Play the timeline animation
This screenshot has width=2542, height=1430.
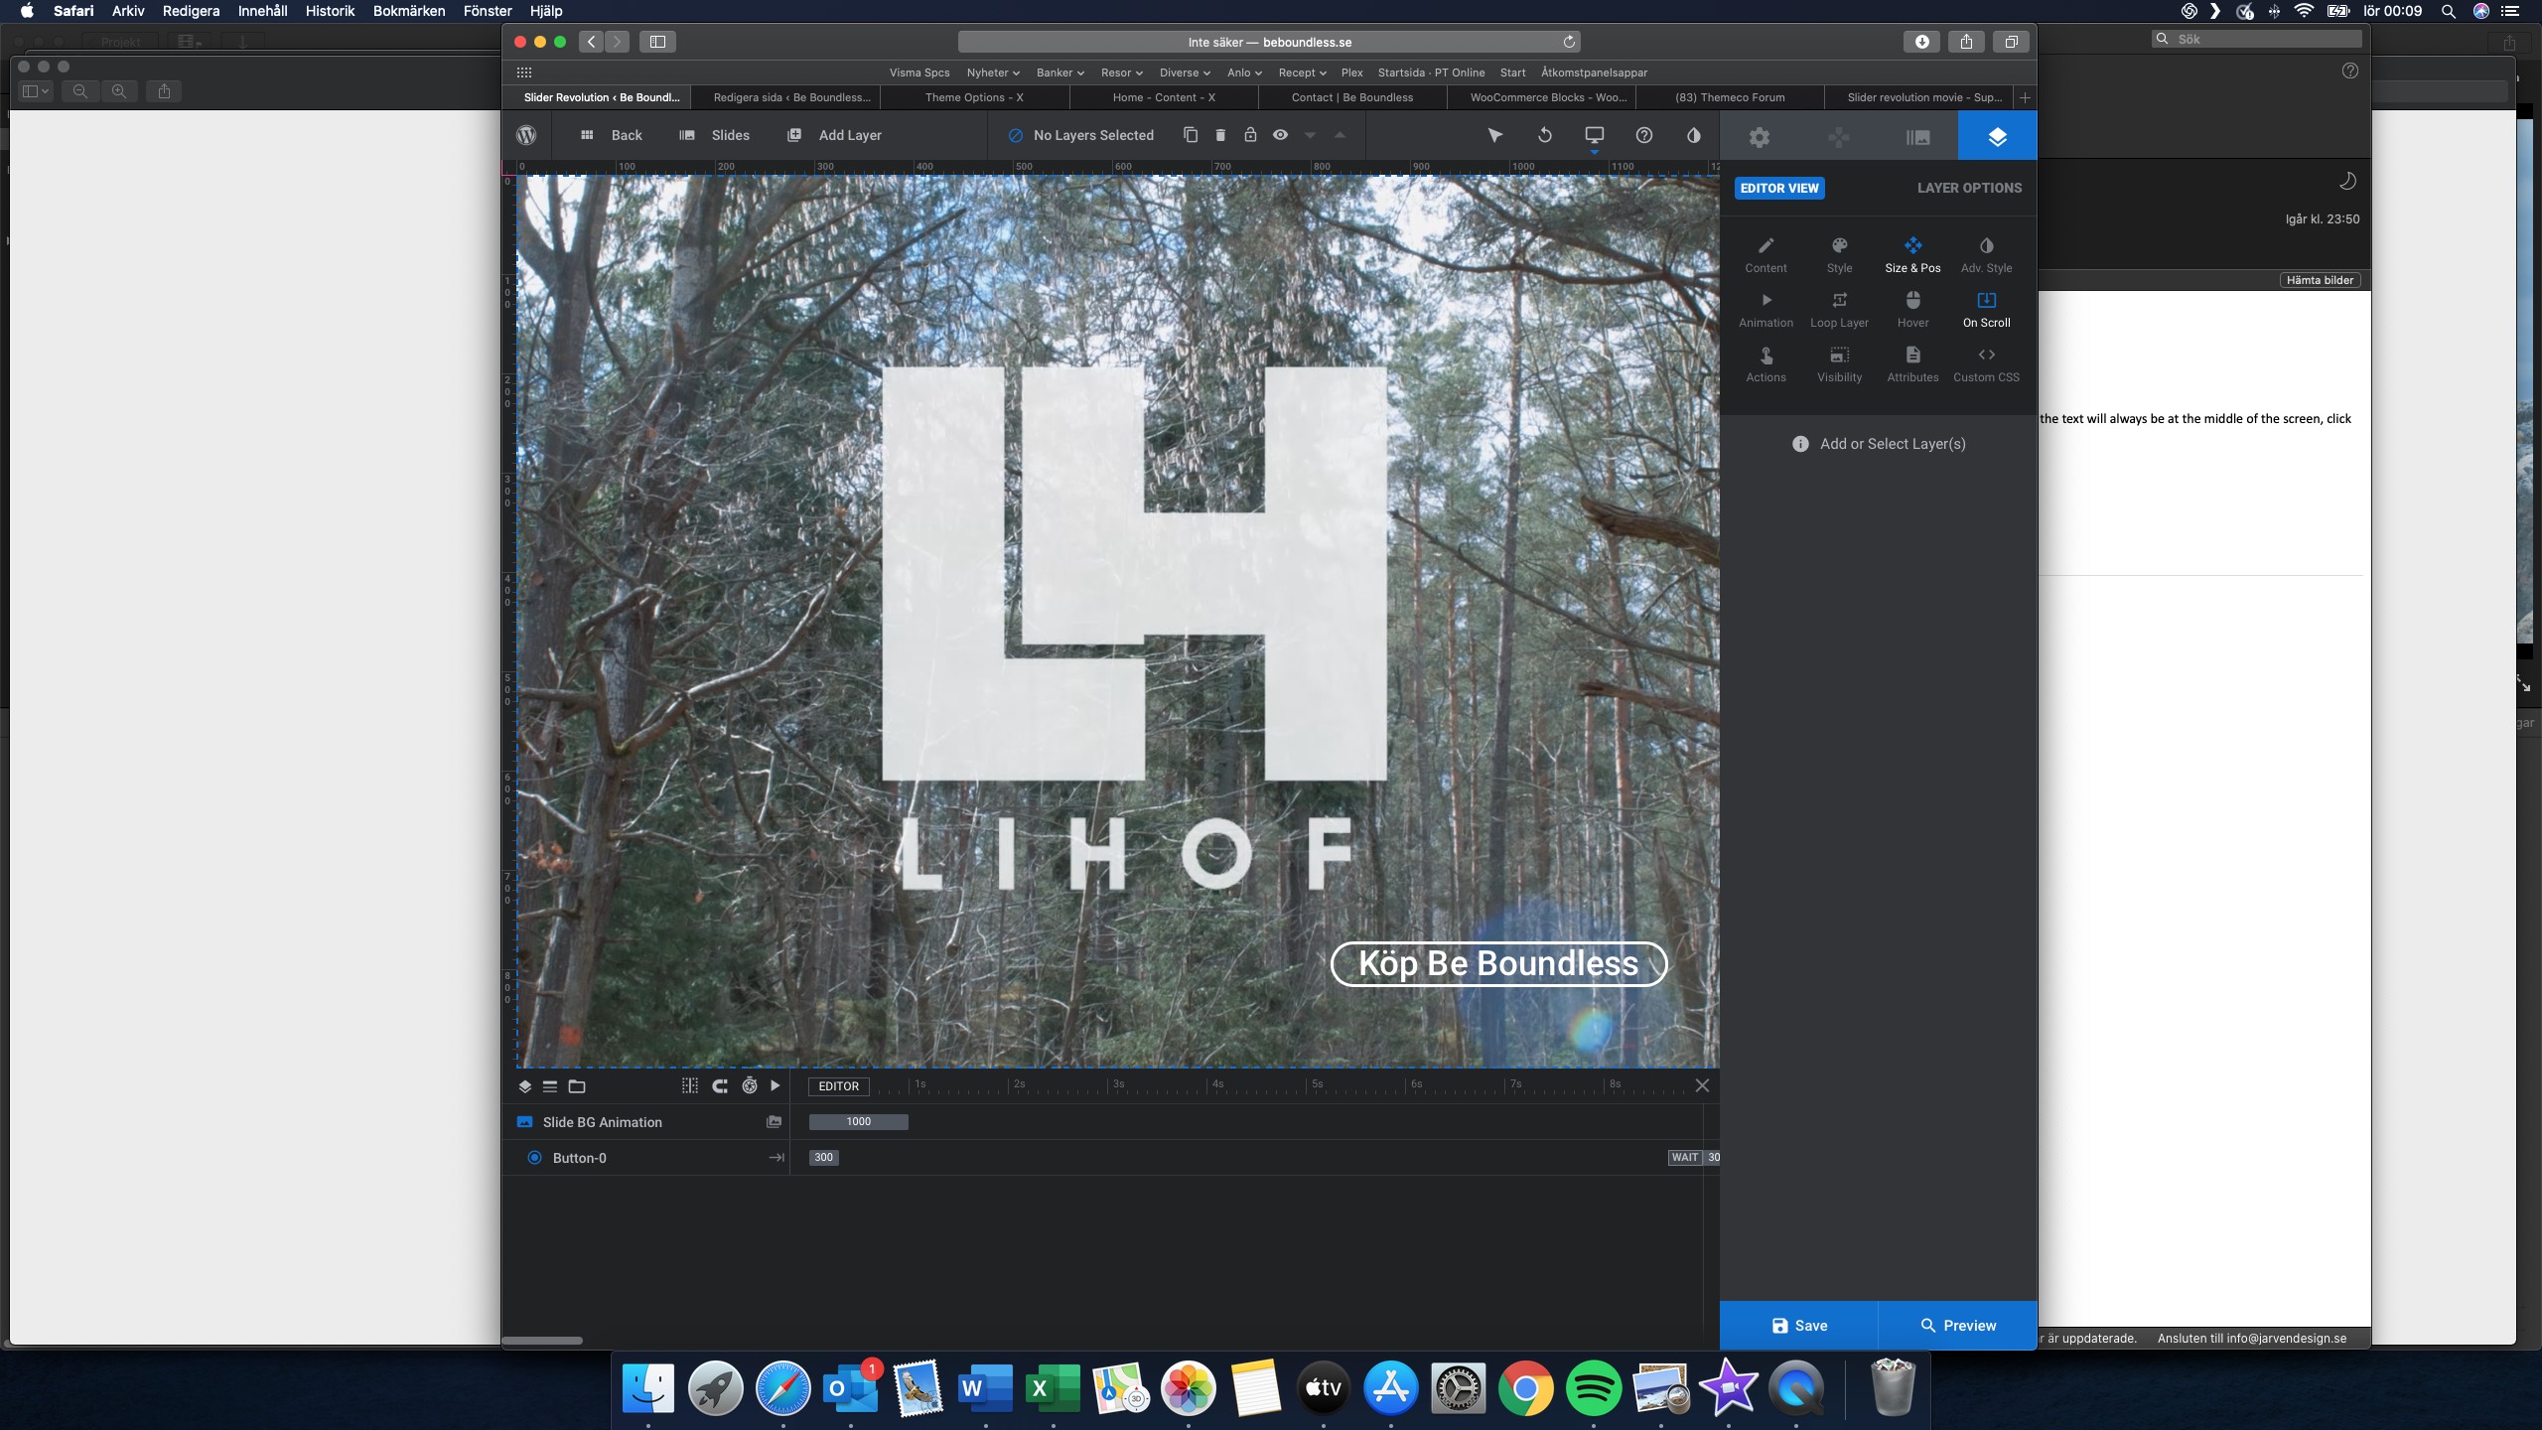click(x=776, y=1085)
